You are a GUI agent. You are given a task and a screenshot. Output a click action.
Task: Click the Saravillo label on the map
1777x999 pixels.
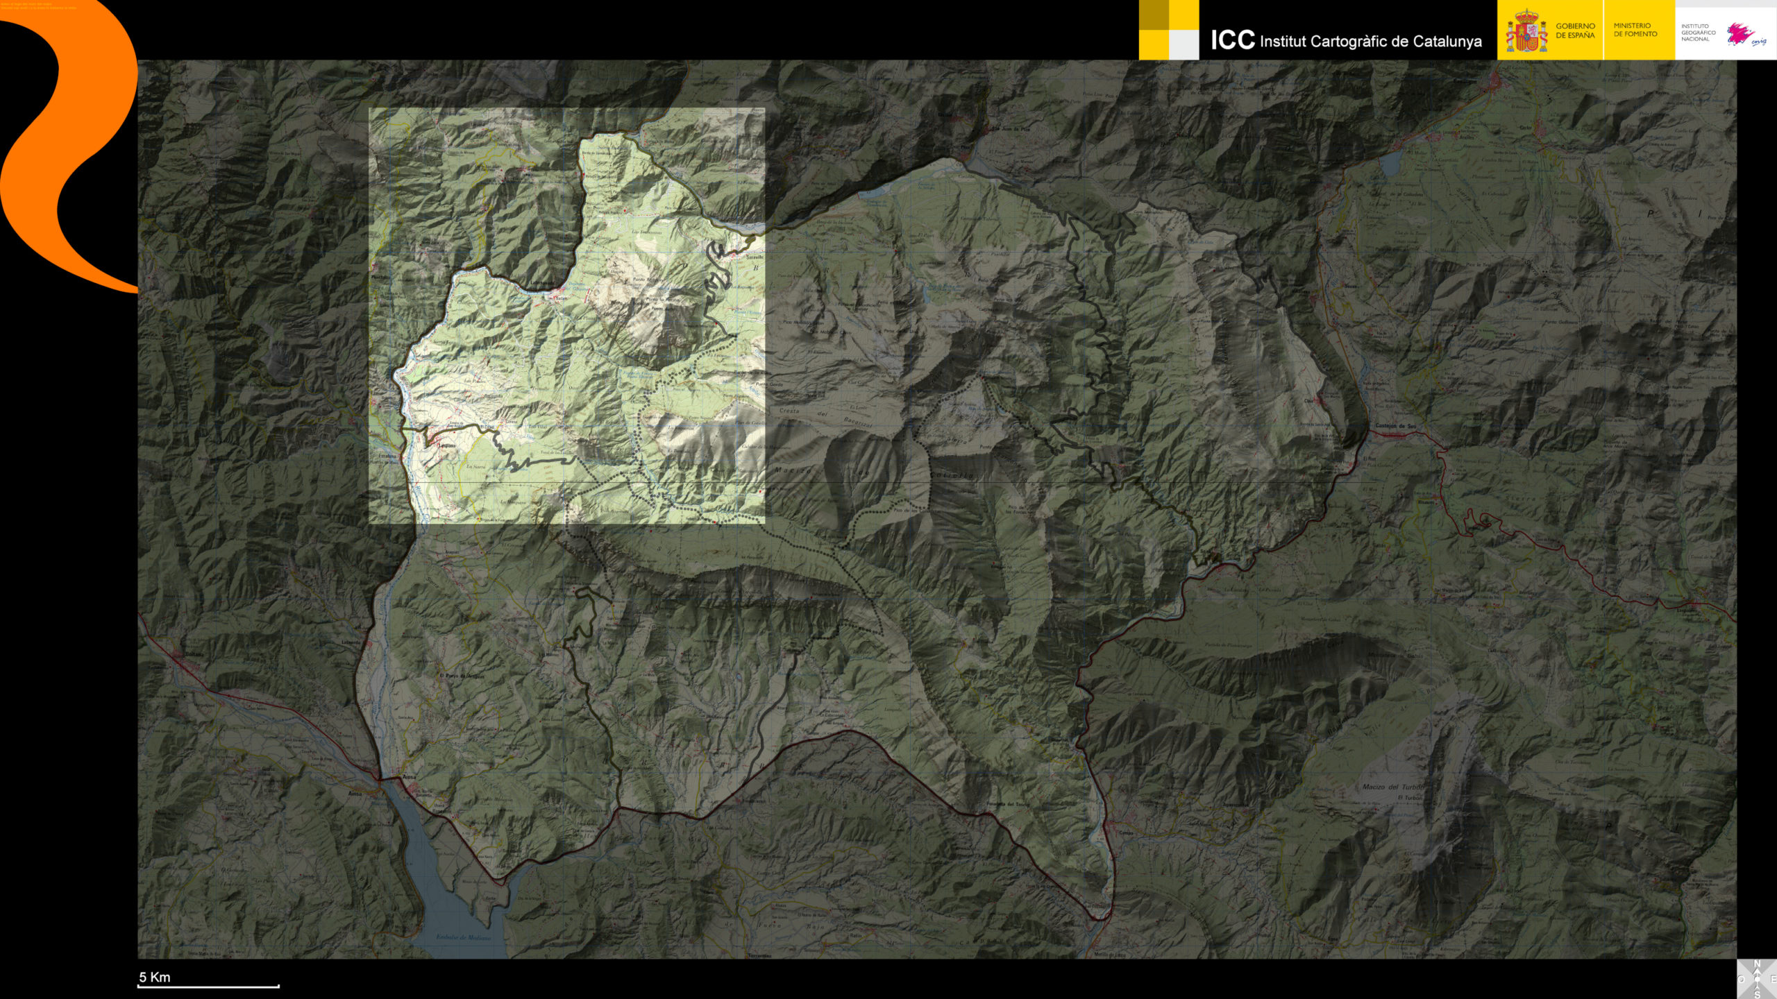pyautogui.click(x=754, y=257)
